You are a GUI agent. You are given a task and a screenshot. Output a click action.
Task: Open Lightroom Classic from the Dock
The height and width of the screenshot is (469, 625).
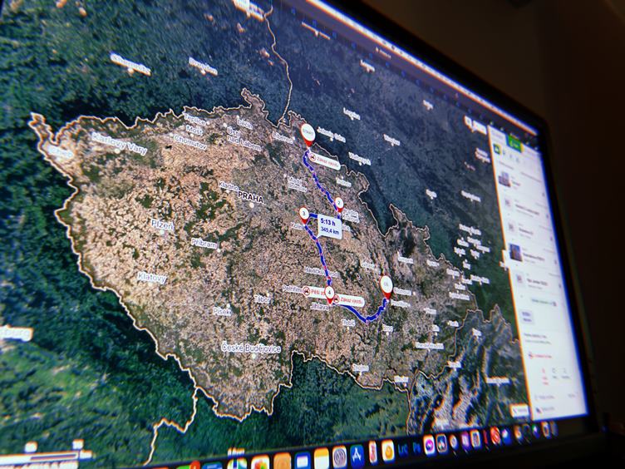pos(402,450)
